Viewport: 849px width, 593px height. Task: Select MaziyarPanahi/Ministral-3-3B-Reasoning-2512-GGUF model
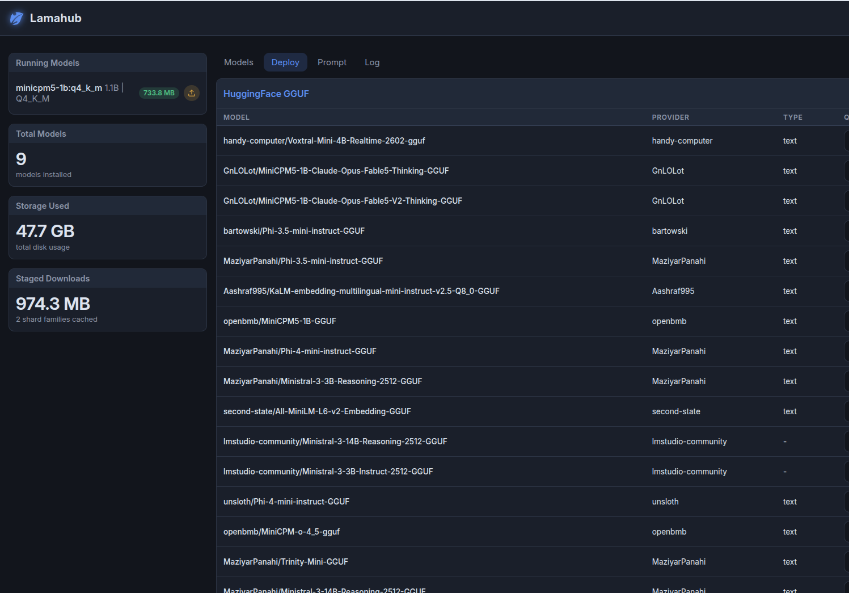pos(323,381)
